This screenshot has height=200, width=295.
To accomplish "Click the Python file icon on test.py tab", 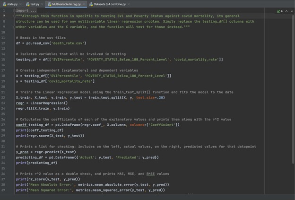I will pos(28,4).
